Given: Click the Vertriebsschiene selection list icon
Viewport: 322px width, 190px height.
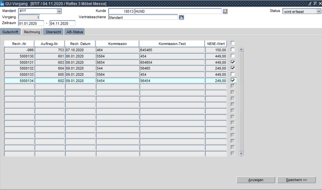Looking at the screenshot, I should 182,17.
